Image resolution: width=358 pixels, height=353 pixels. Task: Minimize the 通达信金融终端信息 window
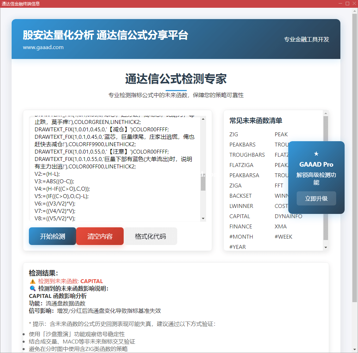pyautogui.click(x=340, y=4)
